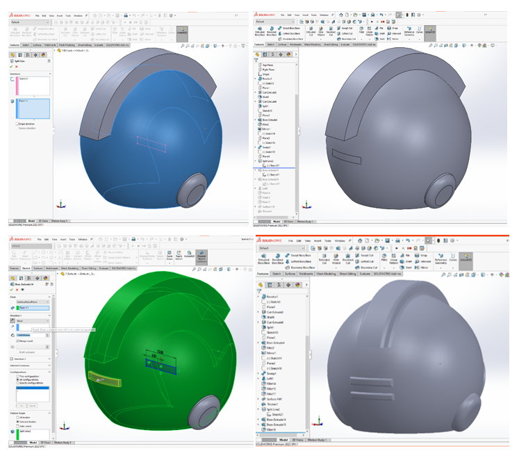Enable the Single direction checkbox
Viewport: 519px width, 453px height.
point(17,124)
